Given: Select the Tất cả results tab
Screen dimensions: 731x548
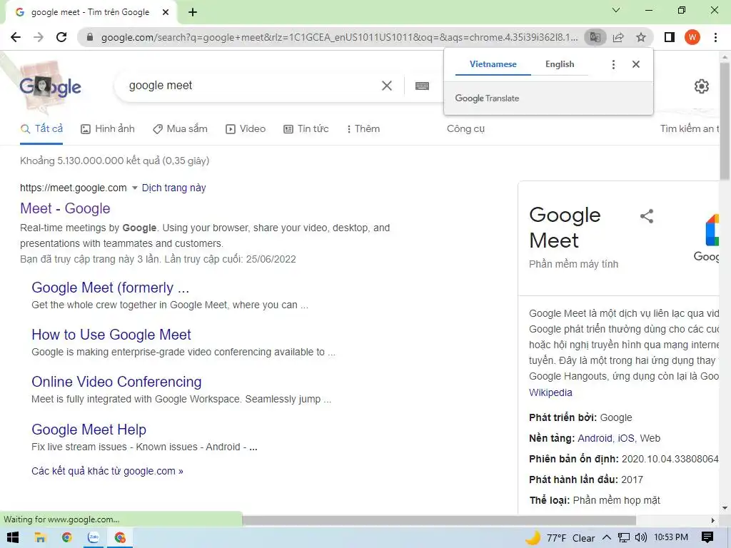Looking at the screenshot, I should point(41,129).
